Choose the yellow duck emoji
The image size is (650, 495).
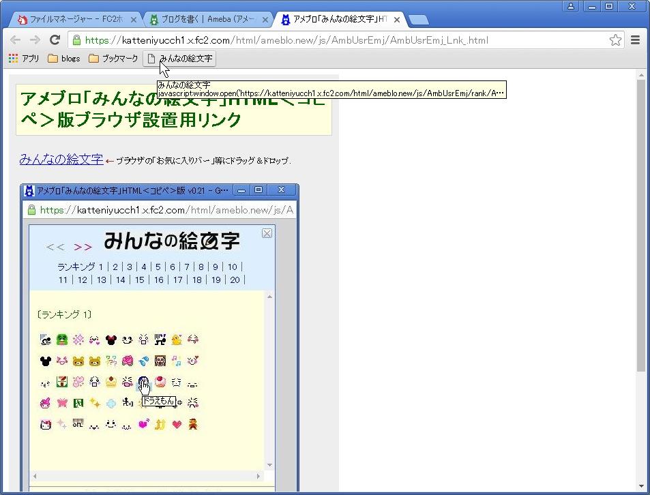[x=177, y=340]
